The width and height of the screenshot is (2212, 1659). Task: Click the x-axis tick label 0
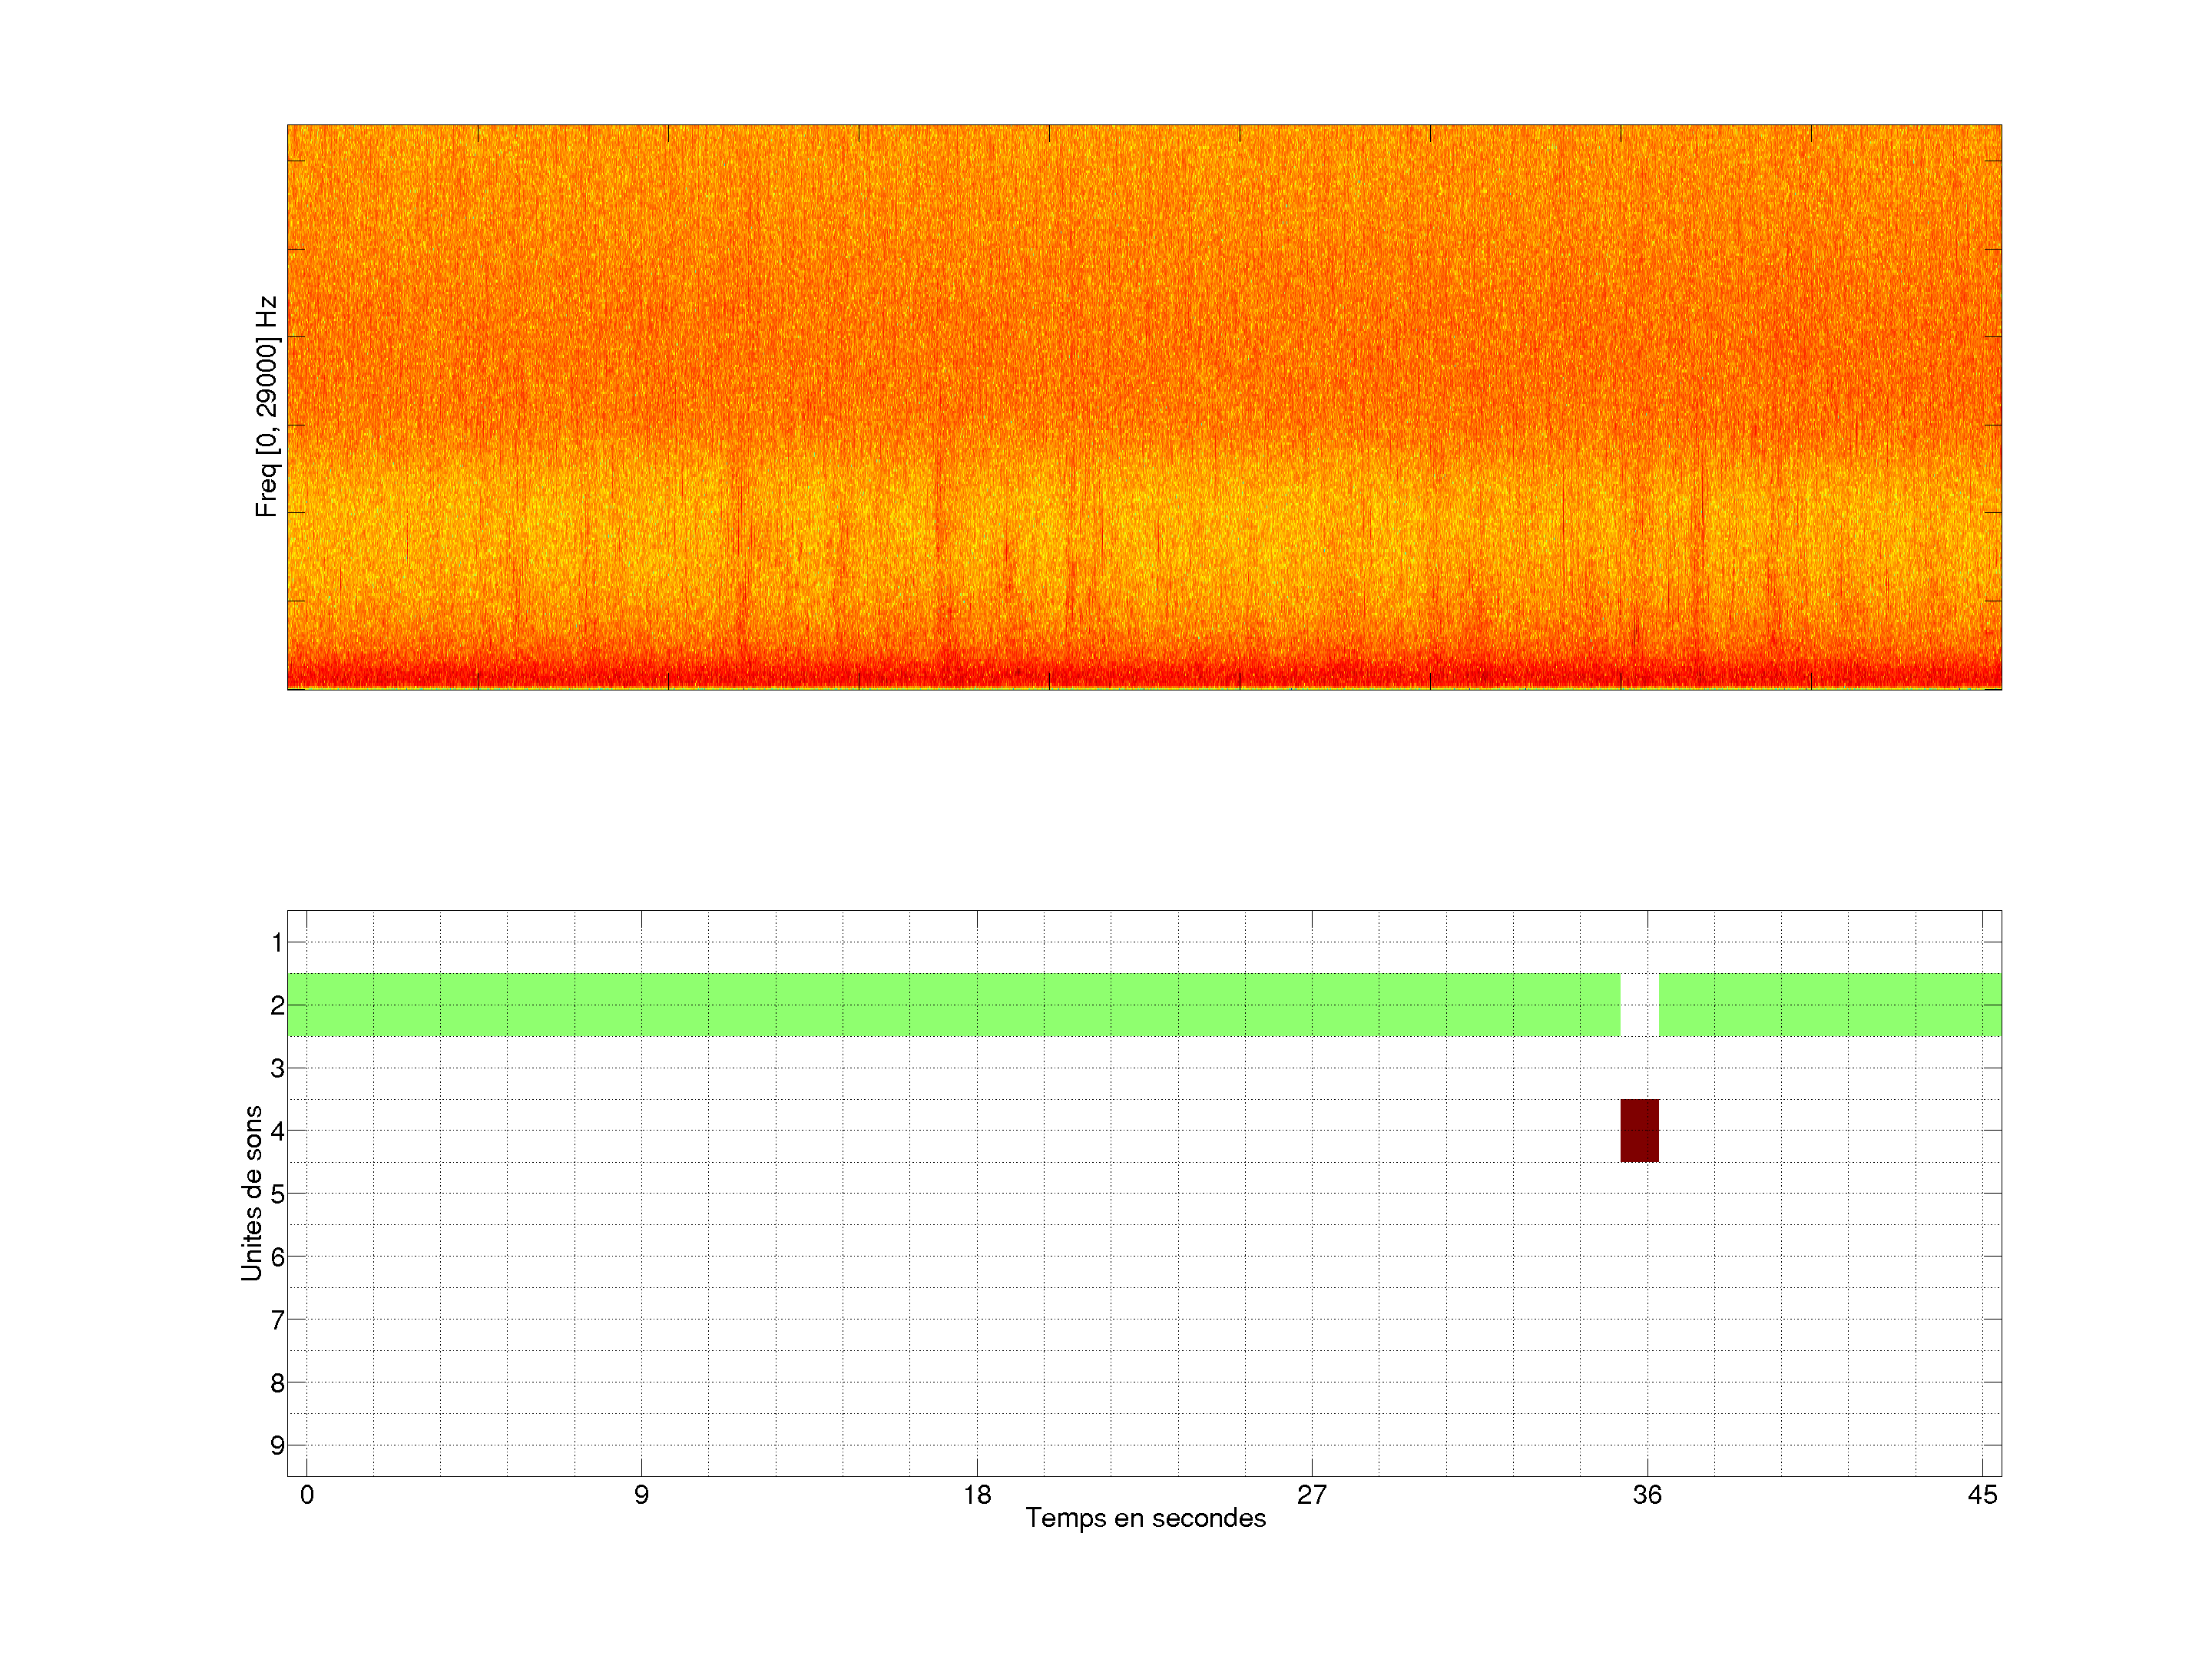point(307,1495)
